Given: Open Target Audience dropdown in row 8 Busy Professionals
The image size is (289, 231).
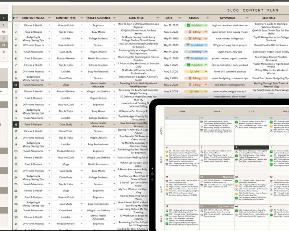Looking at the screenshot, I should [x=114, y=72].
